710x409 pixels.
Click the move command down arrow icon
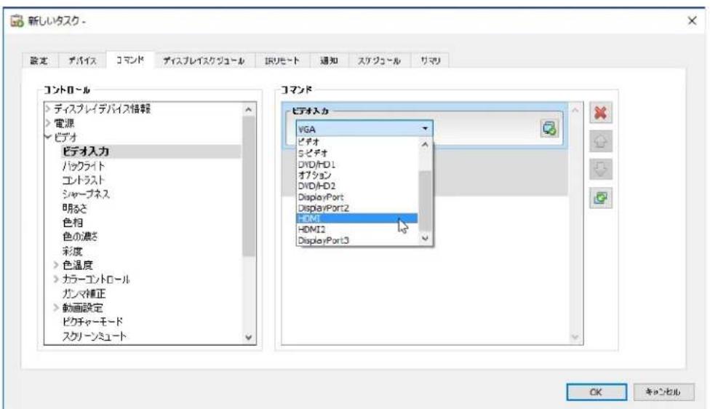(x=600, y=170)
